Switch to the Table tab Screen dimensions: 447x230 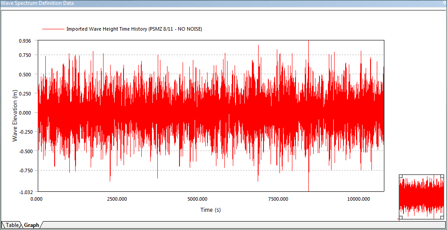(12, 225)
